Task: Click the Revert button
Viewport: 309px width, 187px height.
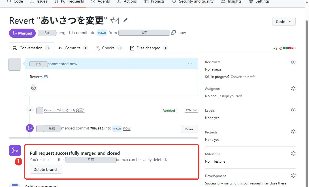Action: 189,129
